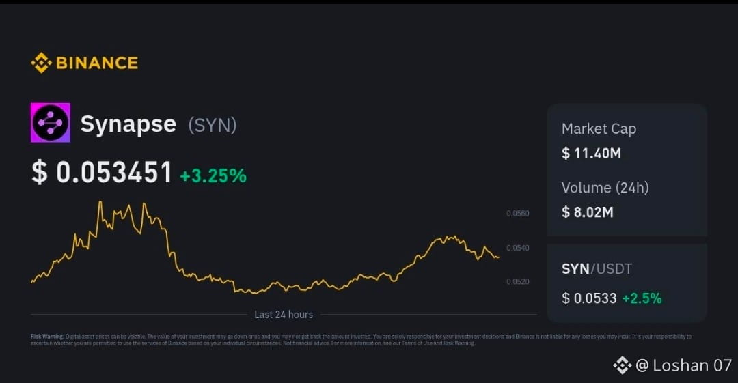Click the Binance logo icon

pos(41,63)
